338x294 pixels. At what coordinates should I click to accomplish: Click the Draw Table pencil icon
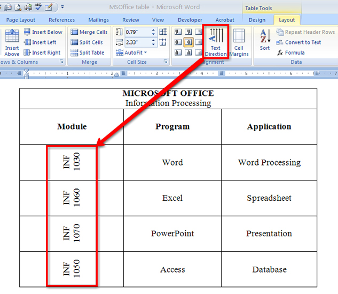[x=49, y=7]
